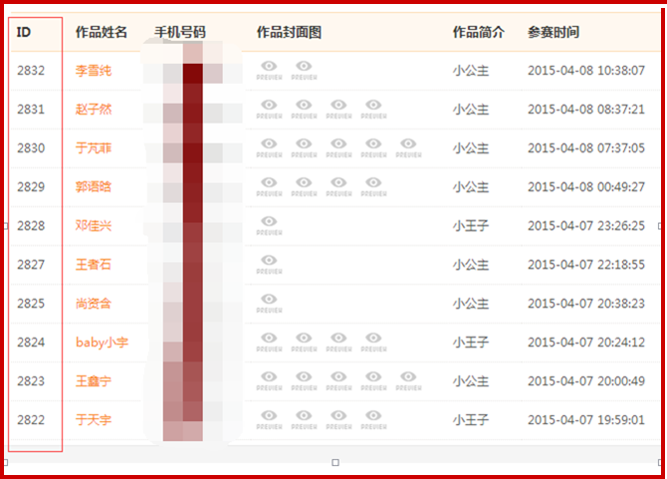
Task: Open fourth preview icon in row 2831
Action: pyautogui.click(x=372, y=108)
